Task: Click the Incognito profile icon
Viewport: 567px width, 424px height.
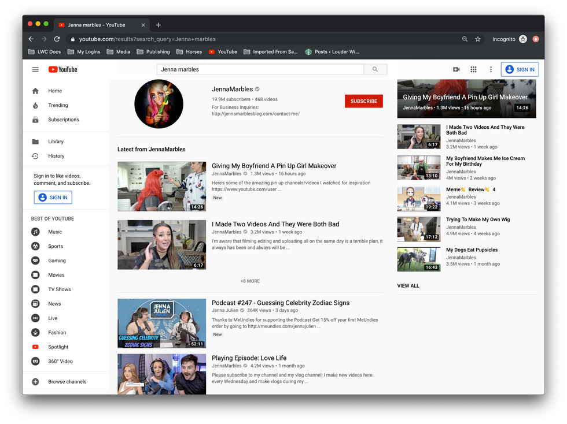Action: (x=523, y=39)
